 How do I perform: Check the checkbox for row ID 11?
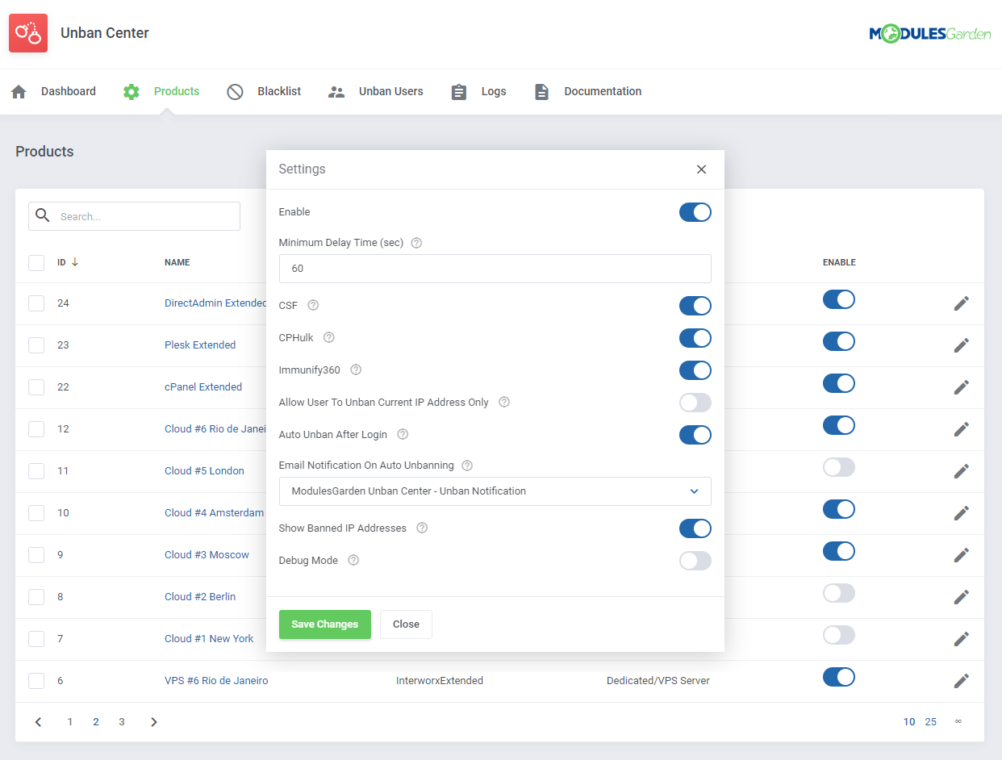[36, 471]
